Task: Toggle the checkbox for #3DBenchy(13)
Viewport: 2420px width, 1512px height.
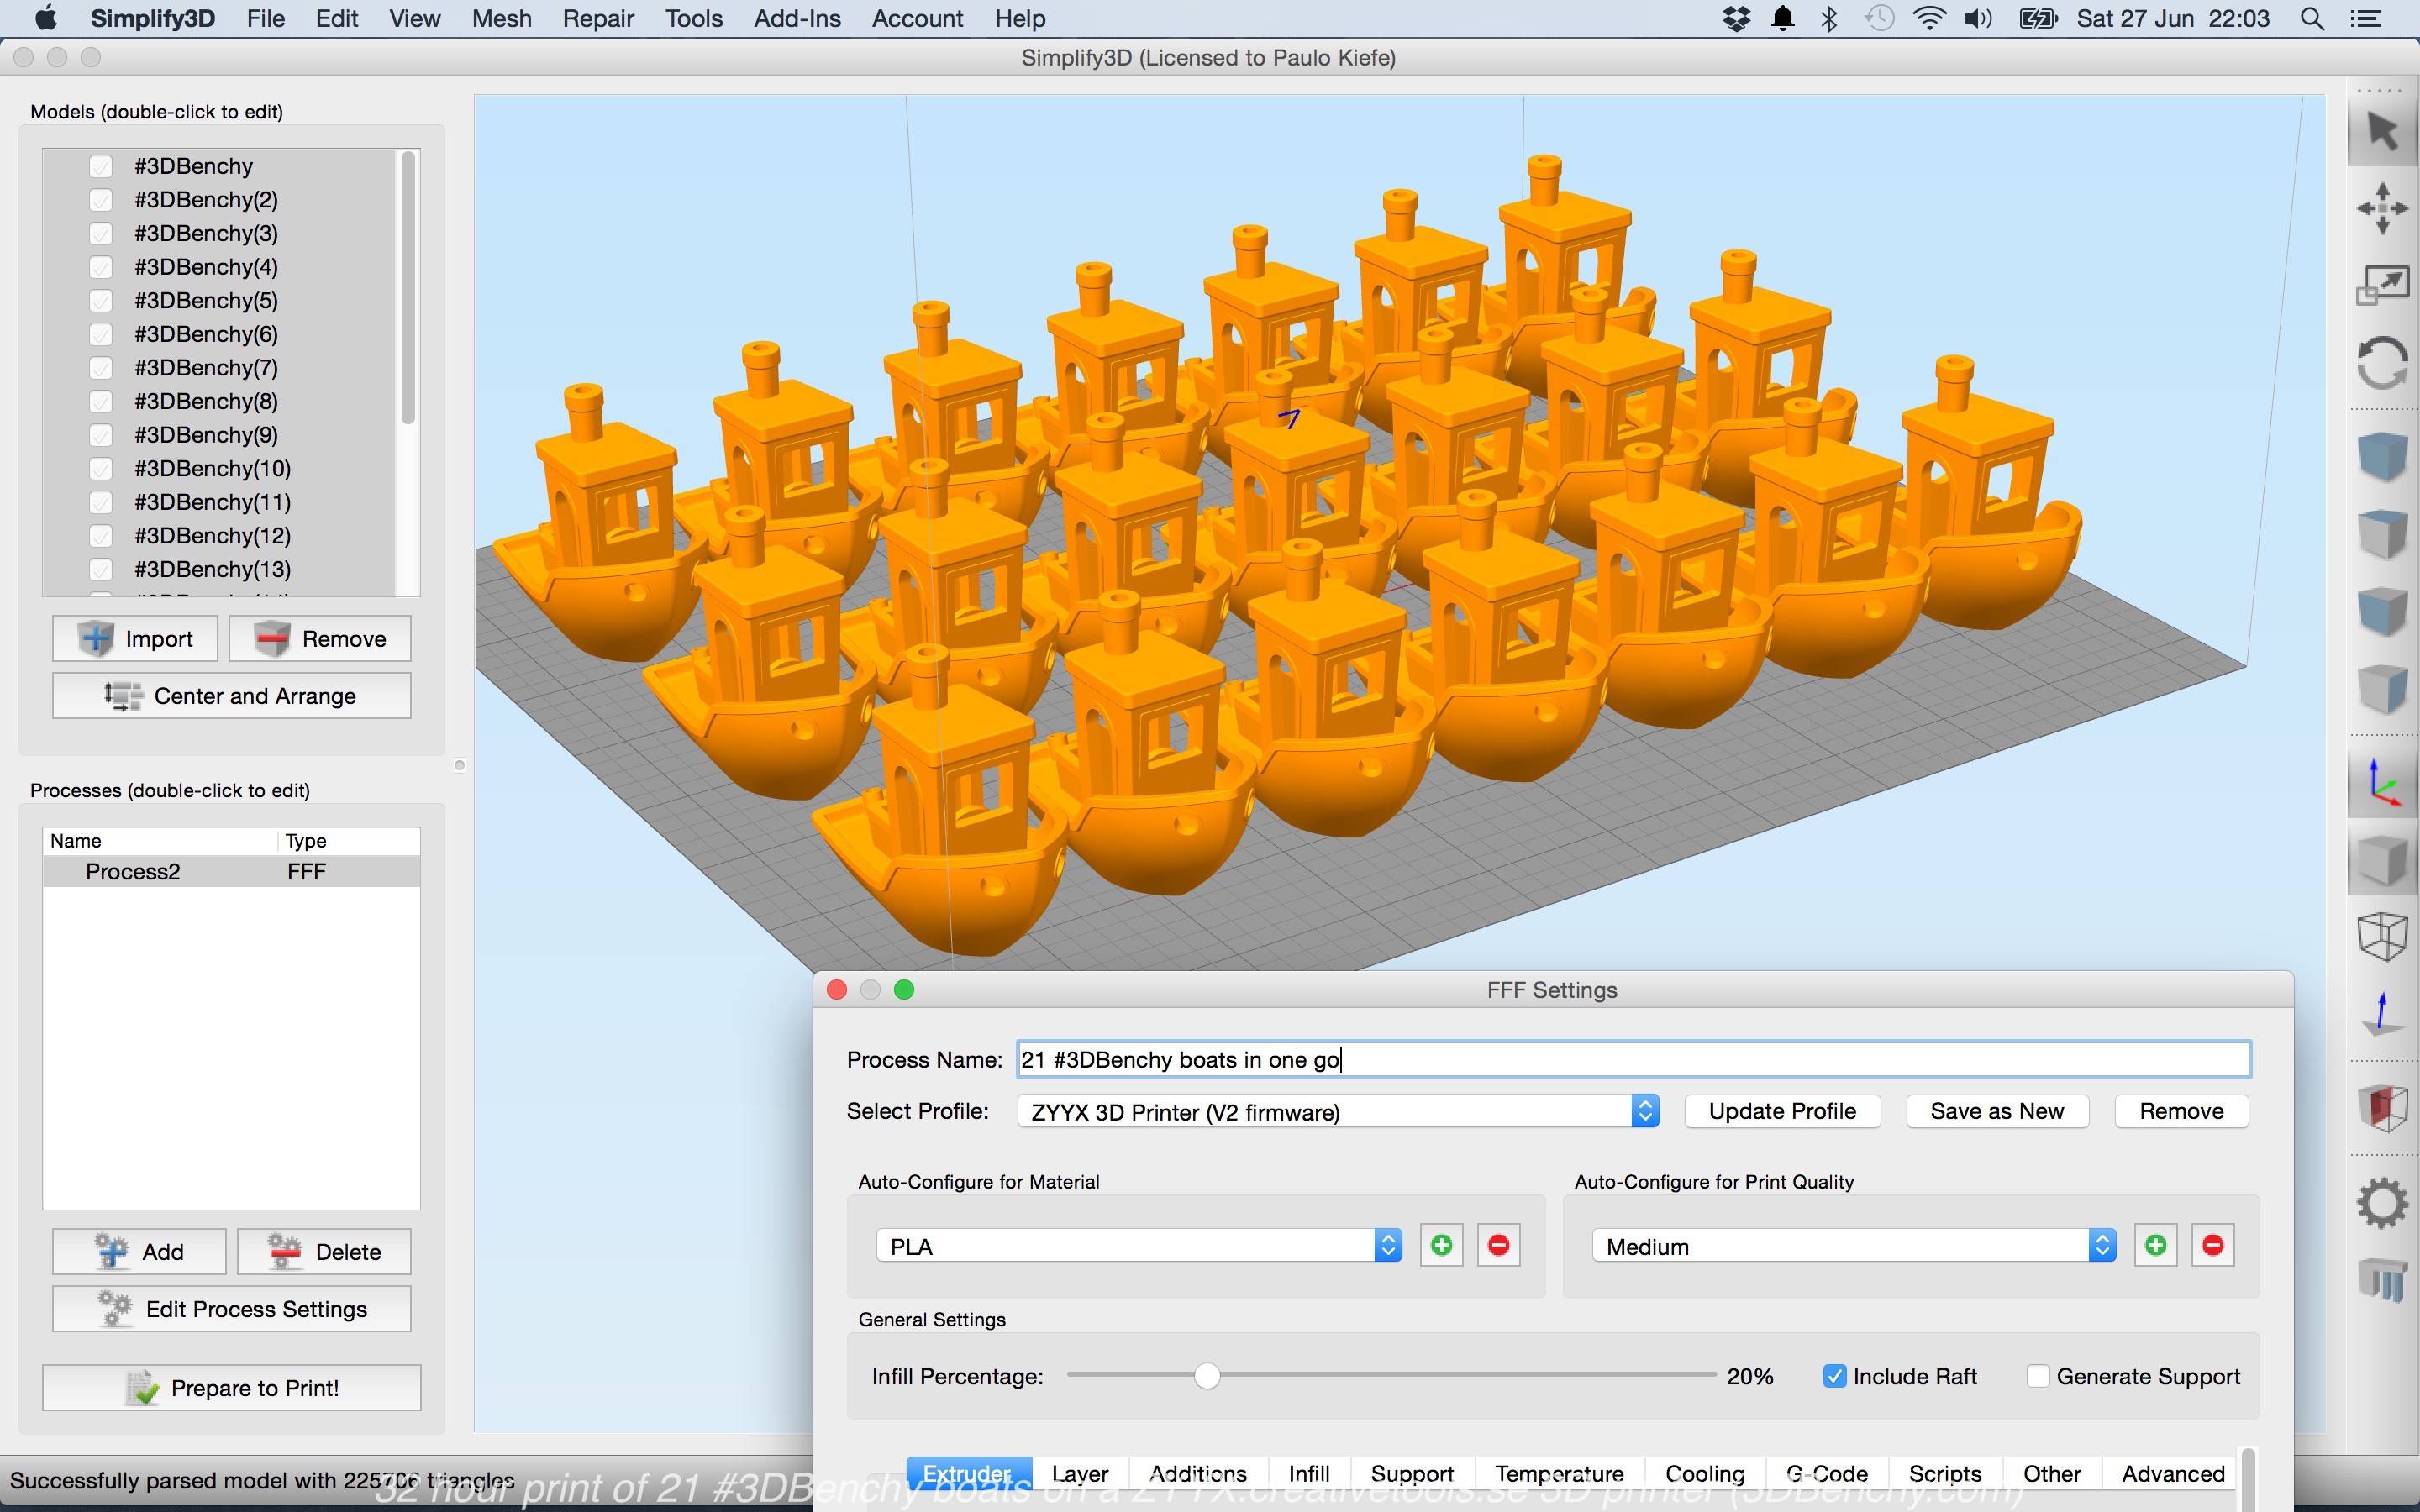Action: point(100,569)
